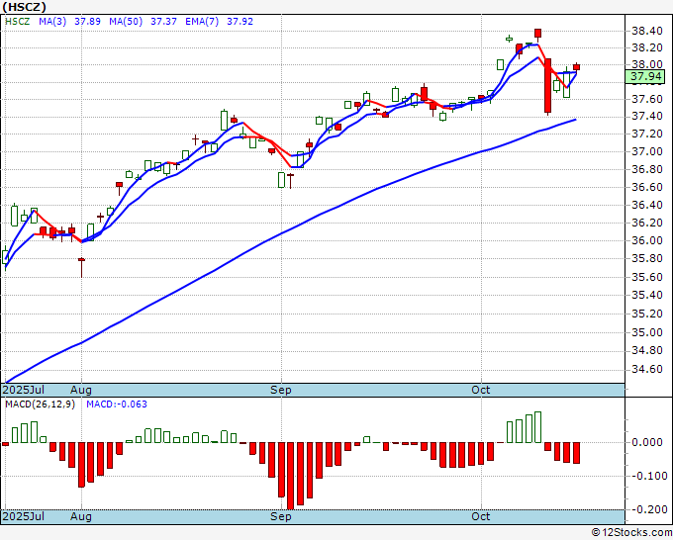The height and width of the screenshot is (540, 673).
Task: Click the tallest green MACD bar in October
Action: pos(537,427)
